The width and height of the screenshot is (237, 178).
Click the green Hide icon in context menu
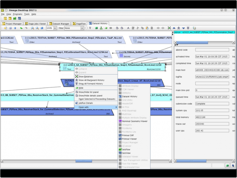click(77, 88)
